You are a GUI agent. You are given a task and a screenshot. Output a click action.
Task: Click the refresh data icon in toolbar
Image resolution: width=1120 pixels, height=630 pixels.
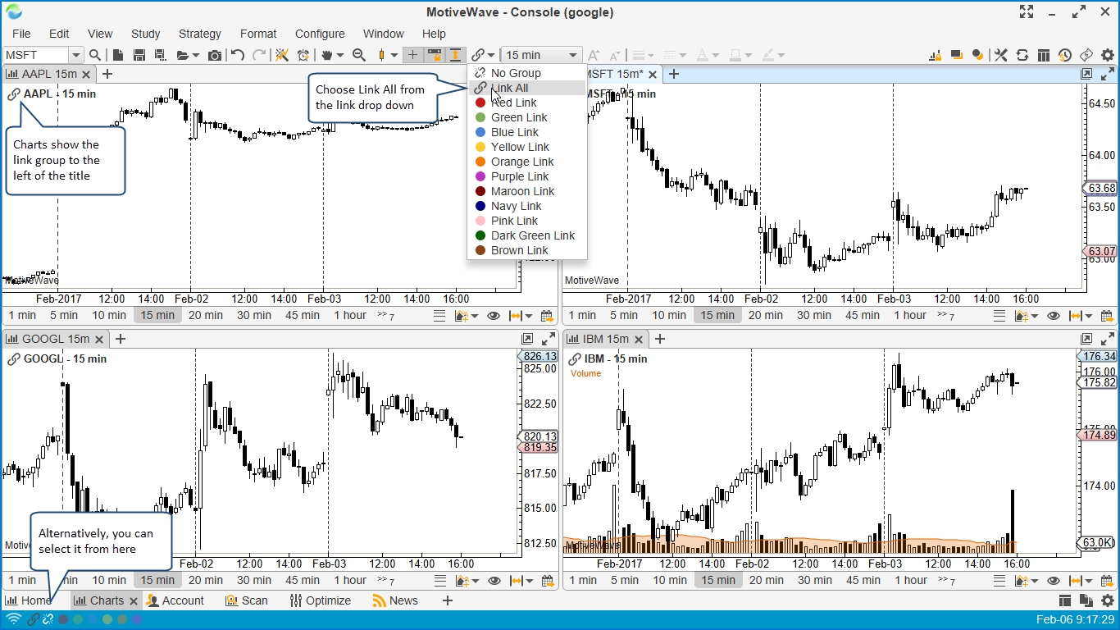[x=1022, y=55]
